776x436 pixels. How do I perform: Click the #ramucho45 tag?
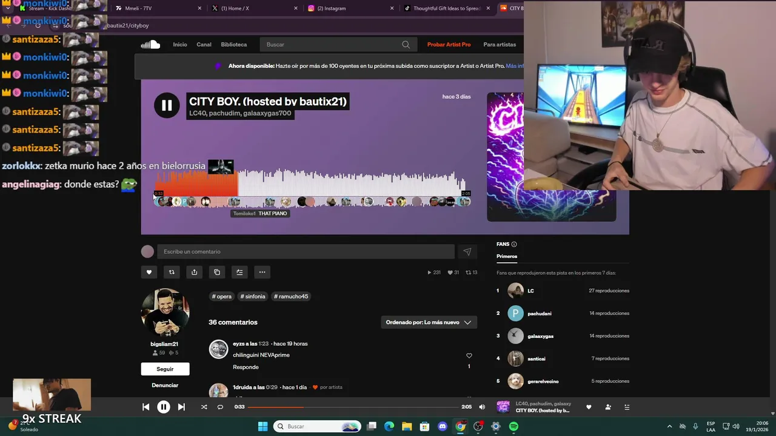pyautogui.click(x=291, y=296)
